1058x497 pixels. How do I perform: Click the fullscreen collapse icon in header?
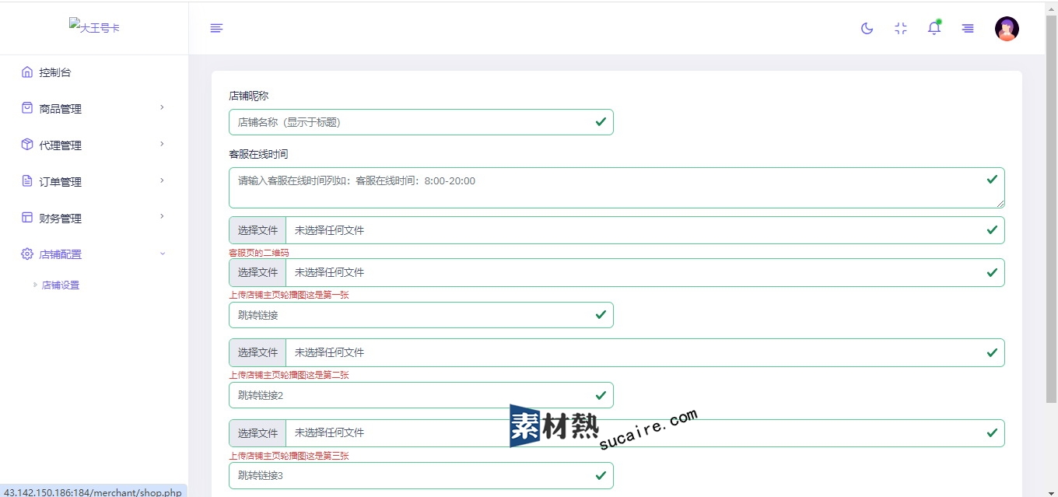pos(901,29)
